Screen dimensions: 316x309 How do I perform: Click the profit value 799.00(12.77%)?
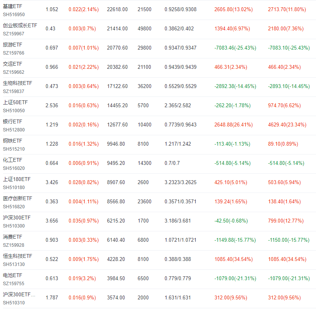(286, 221)
